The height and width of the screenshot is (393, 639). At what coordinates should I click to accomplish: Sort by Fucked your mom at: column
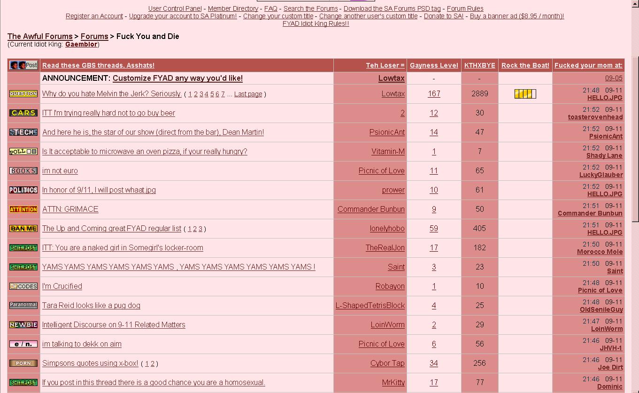pos(588,65)
